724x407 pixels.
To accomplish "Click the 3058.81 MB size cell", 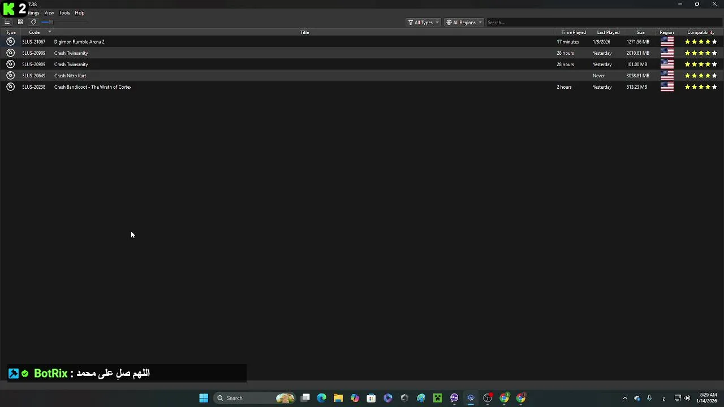I will tap(638, 76).
